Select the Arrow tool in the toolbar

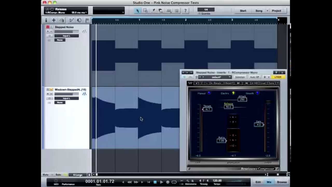pos(137,11)
